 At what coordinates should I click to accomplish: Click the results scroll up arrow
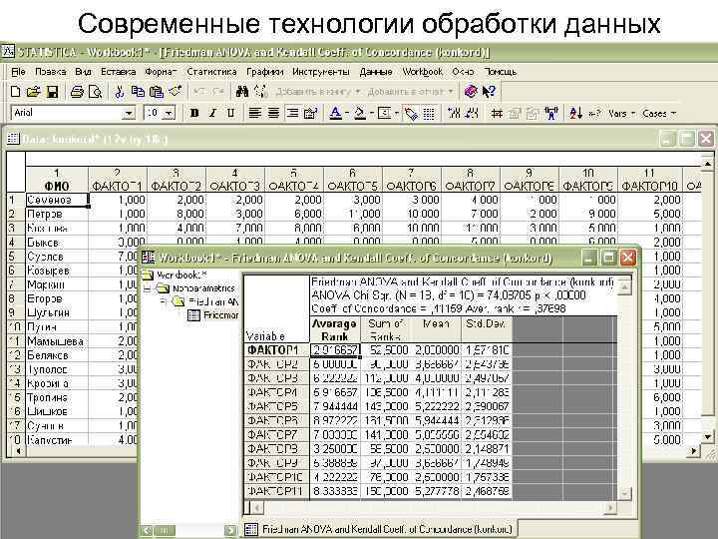(x=625, y=286)
